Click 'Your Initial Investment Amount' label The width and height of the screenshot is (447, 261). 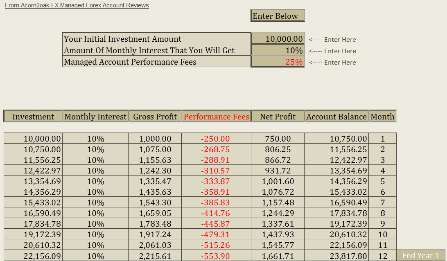pyautogui.click(x=156, y=38)
